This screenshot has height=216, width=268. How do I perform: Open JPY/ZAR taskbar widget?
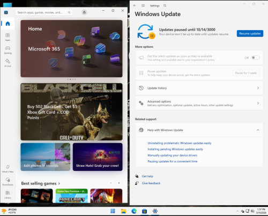pyautogui.click(x=9, y=211)
